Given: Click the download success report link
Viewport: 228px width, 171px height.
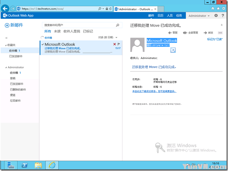Looking at the screenshot, I should click(x=154, y=91).
